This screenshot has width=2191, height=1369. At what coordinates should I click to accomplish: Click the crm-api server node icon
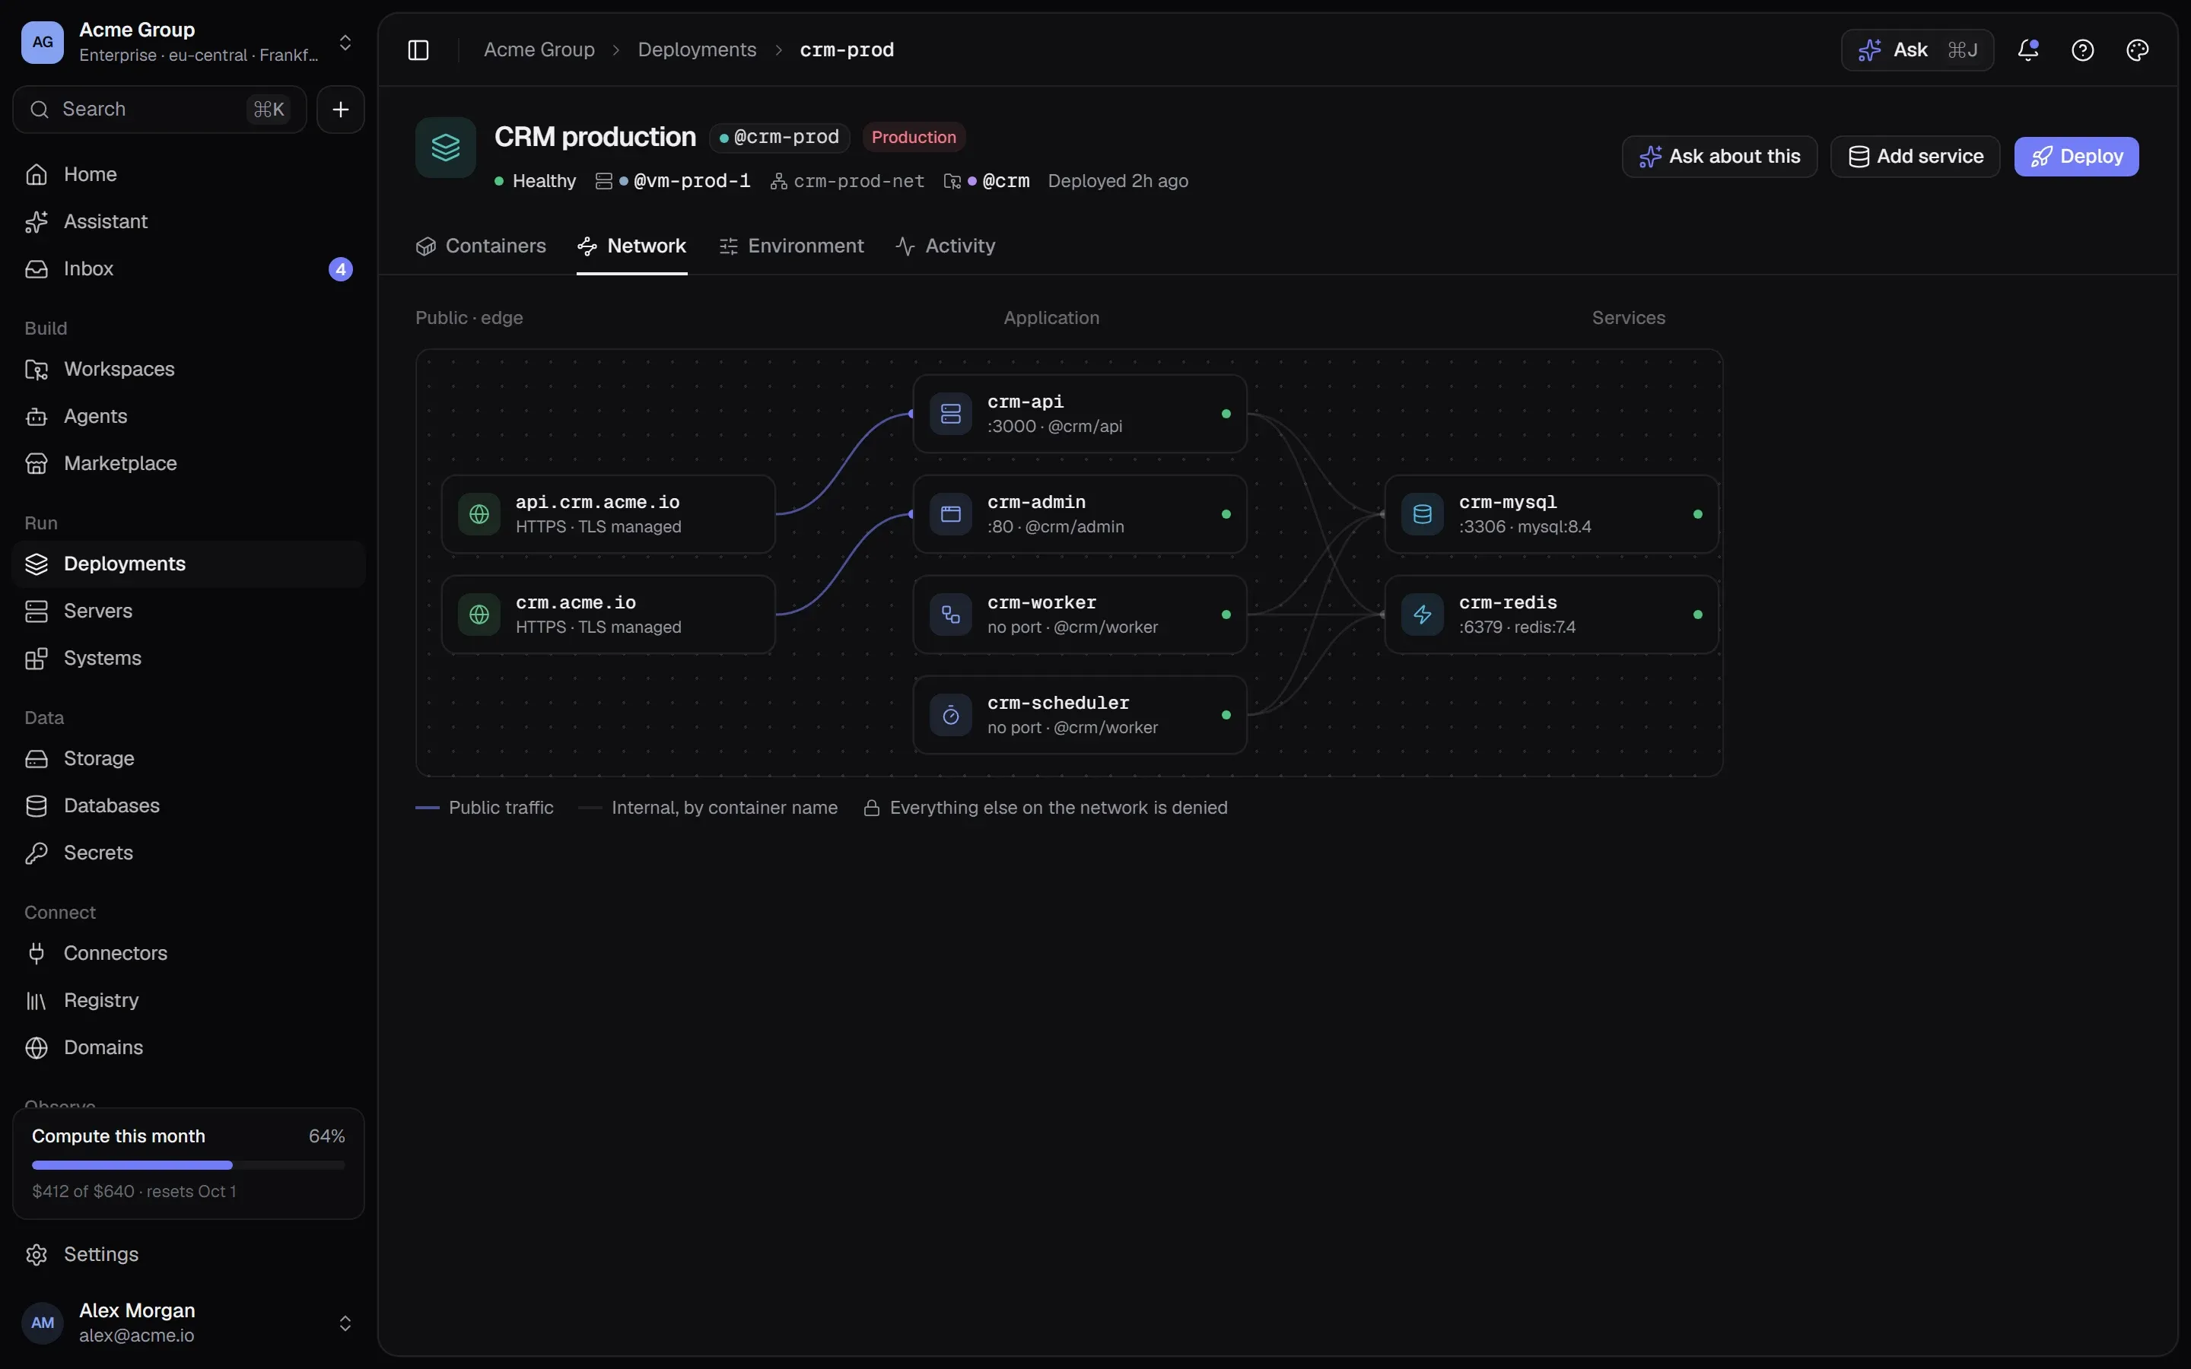coord(951,414)
